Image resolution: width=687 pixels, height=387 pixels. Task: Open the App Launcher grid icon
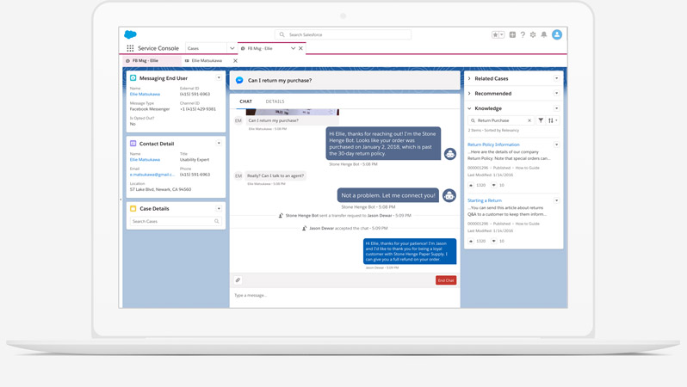click(130, 48)
